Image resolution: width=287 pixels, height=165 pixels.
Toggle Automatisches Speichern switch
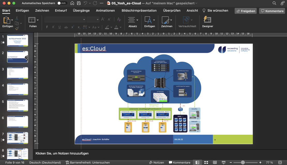pos(62,3)
